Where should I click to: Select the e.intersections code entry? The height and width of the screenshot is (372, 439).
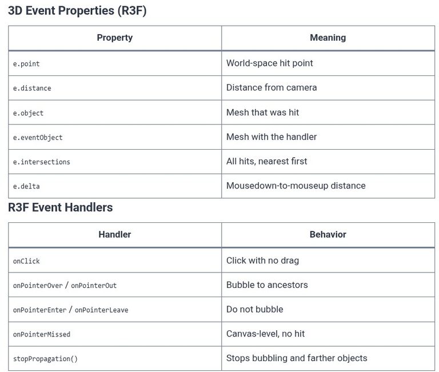[41, 162]
